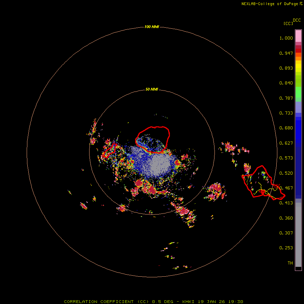Click the 0.947 scale value

[x=286, y=53]
